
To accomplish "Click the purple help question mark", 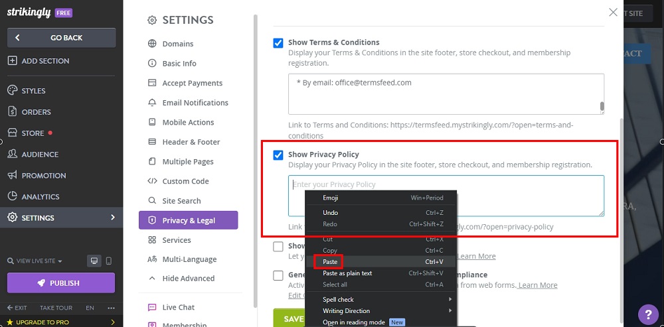I will point(648,314).
